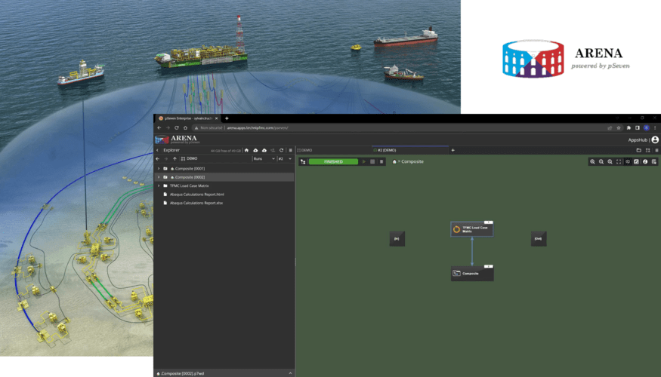Screen dimensions: 661x377
Task: Select the [In] port block
Action: [x=397, y=238]
